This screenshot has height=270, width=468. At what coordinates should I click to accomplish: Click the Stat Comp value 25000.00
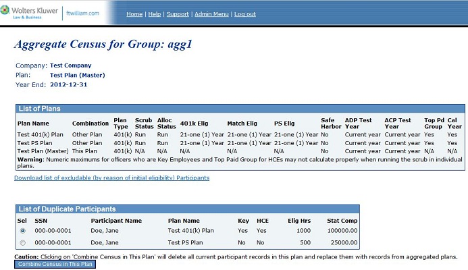click(x=344, y=242)
